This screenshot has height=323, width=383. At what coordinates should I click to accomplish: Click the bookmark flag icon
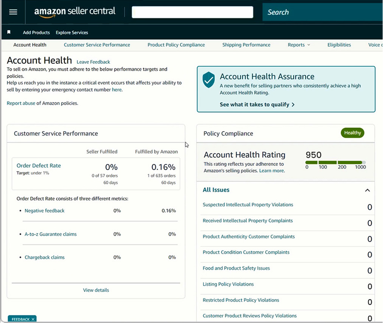9,32
